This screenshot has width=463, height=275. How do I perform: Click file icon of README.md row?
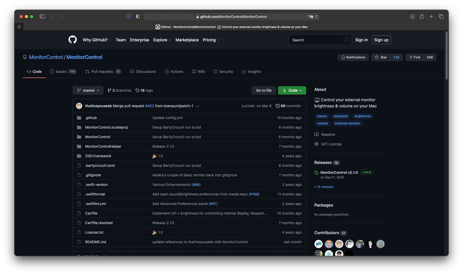click(79, 242)
